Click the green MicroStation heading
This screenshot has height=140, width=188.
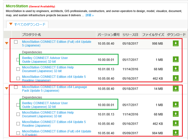(x=17, y=6)
